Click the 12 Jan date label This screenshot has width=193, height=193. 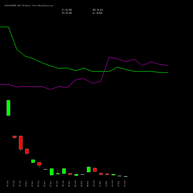tap(7, 184)
